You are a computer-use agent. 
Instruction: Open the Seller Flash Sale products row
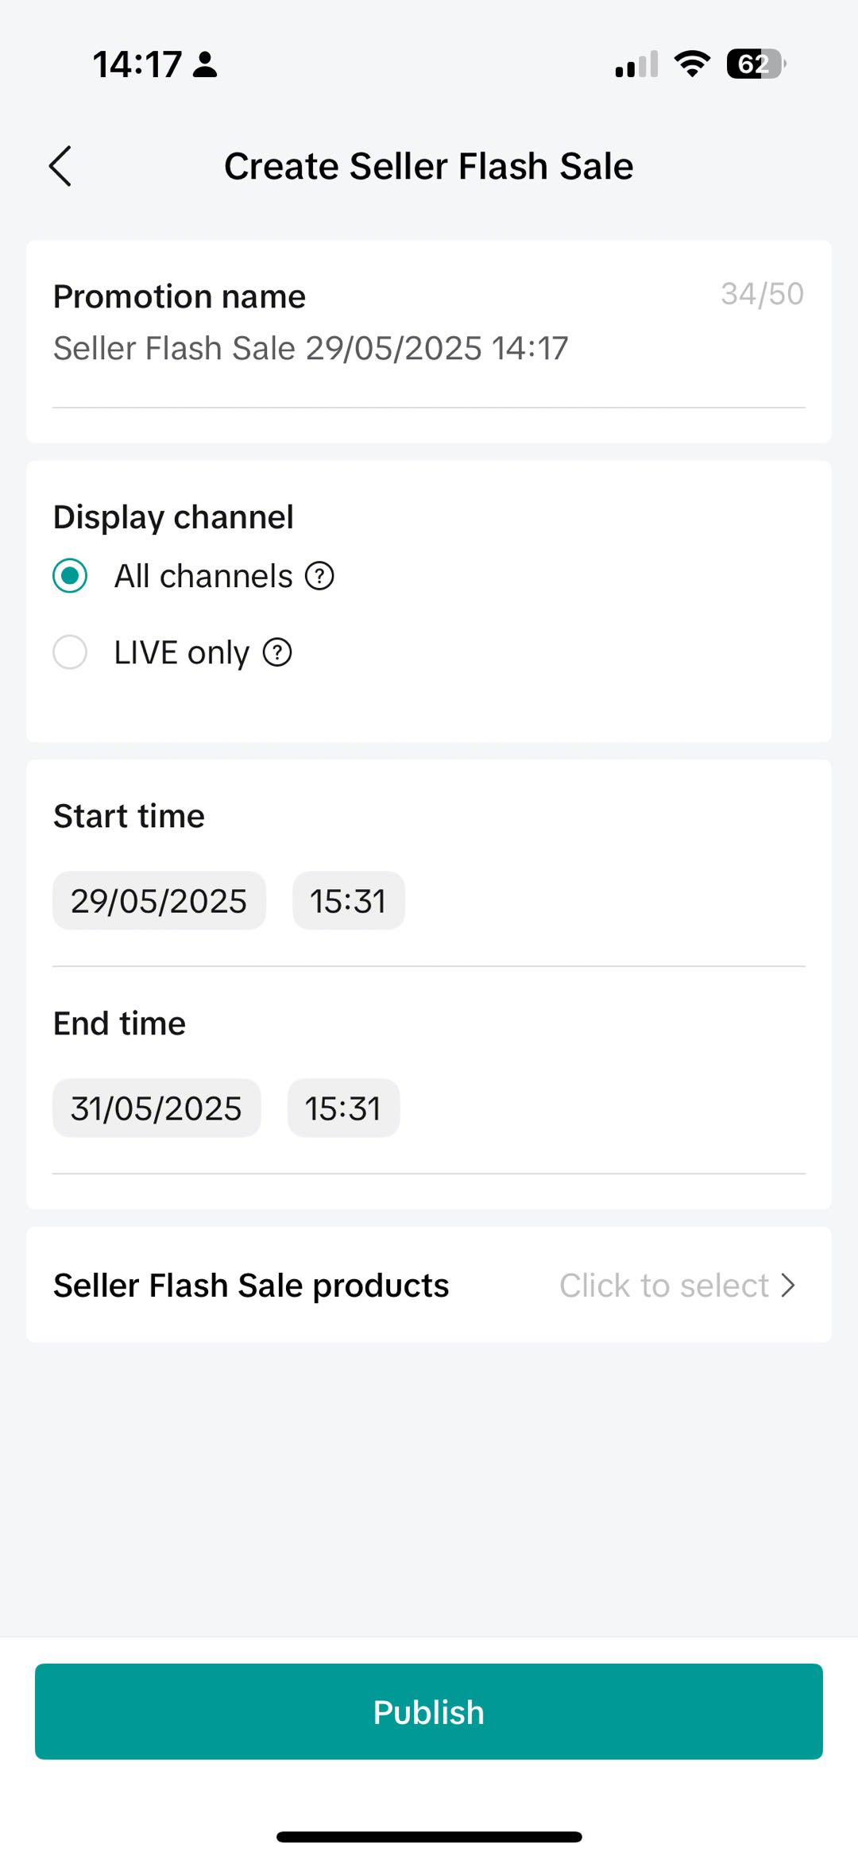251,1286
